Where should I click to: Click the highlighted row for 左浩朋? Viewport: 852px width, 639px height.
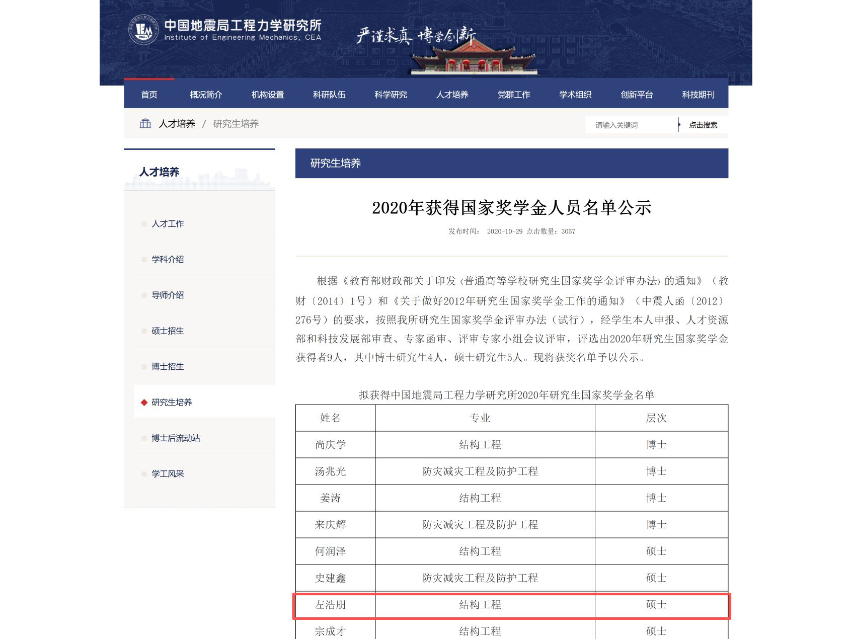pyautogui.click(x=510, y=605)
